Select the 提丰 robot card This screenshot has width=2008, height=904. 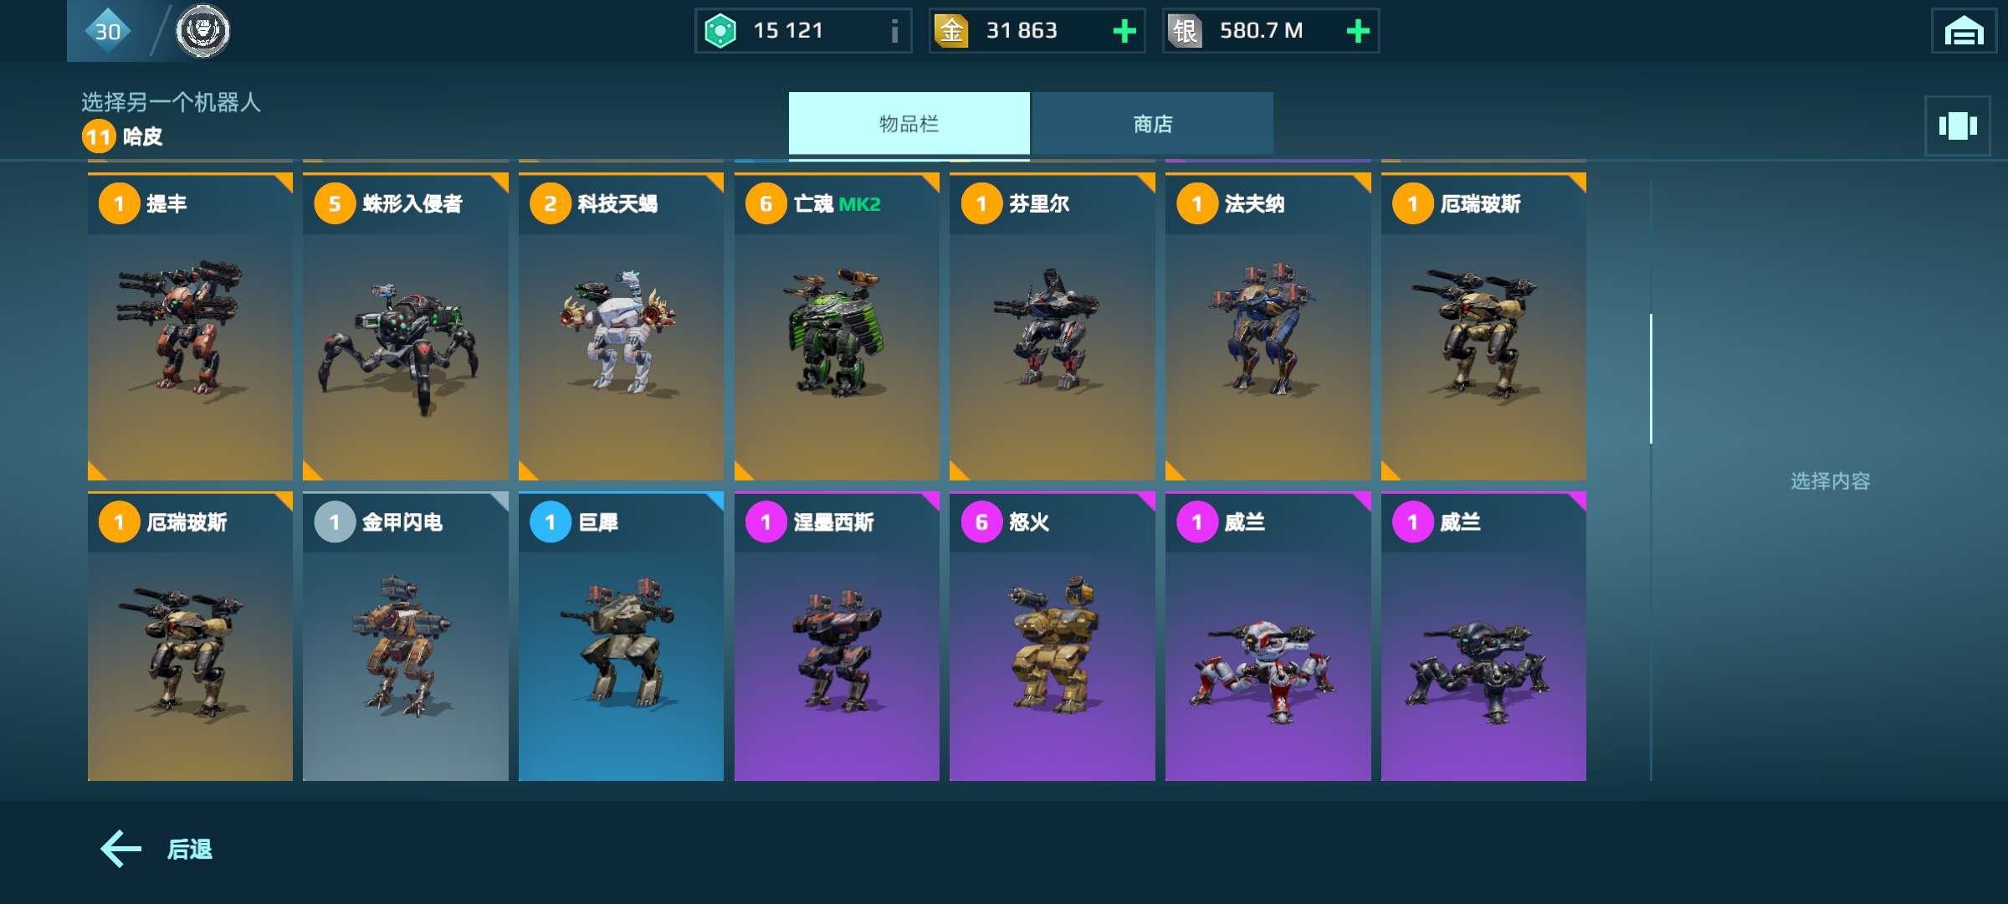(x=190, y=326)
